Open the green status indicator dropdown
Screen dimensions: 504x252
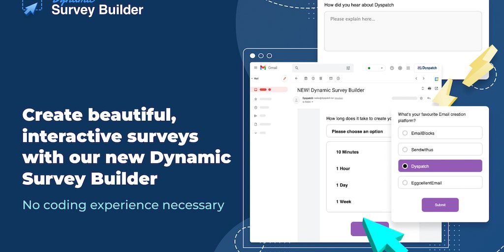[375, 68]
